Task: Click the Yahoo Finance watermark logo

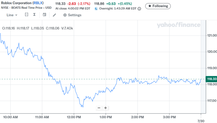Action: point(178,25)
